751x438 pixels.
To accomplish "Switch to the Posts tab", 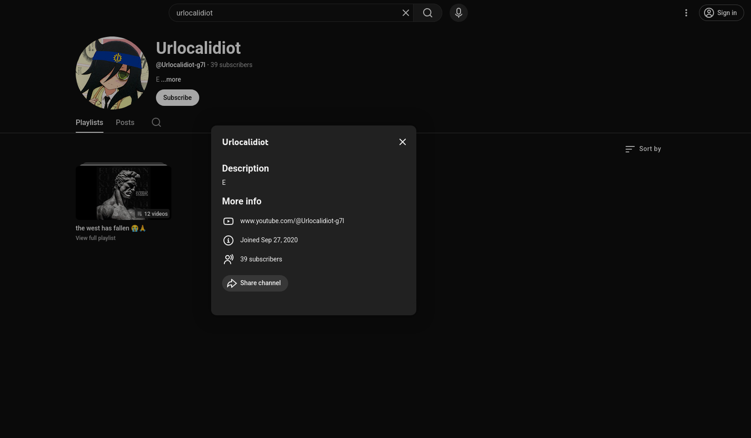I will [125, 122].
